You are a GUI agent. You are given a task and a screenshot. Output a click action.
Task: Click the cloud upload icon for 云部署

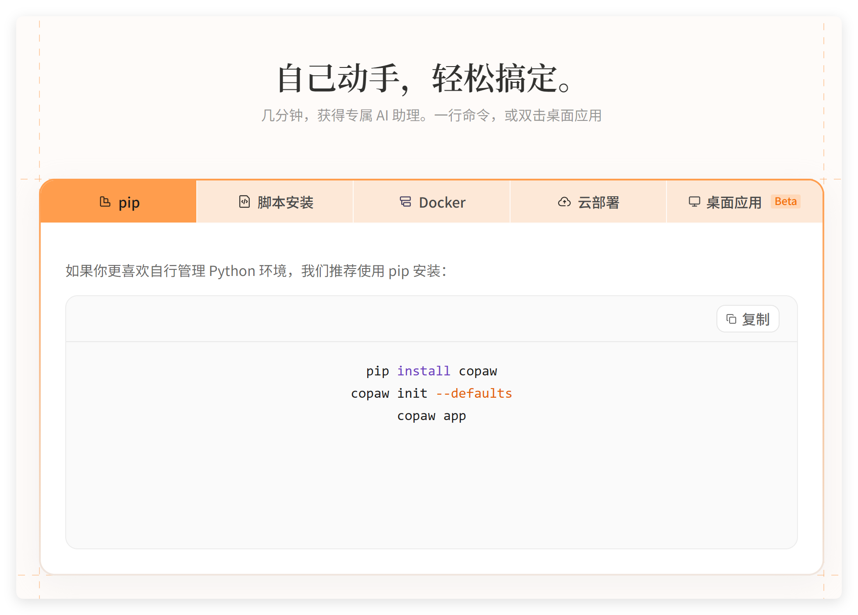564,202
